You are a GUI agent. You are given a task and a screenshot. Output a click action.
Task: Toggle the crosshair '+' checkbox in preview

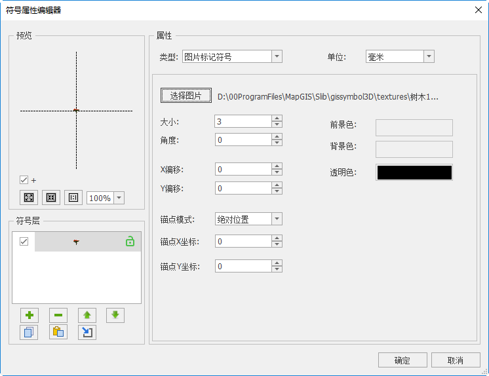(x=24, y=180)
